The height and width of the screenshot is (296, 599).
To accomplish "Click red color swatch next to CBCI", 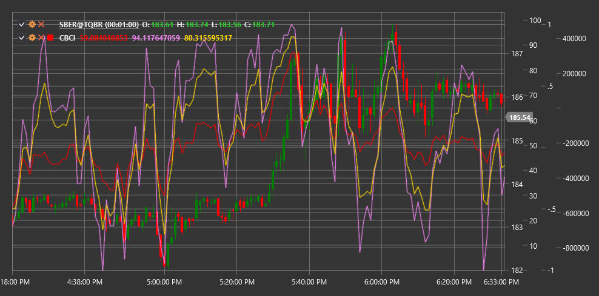I will coord(50,38).
